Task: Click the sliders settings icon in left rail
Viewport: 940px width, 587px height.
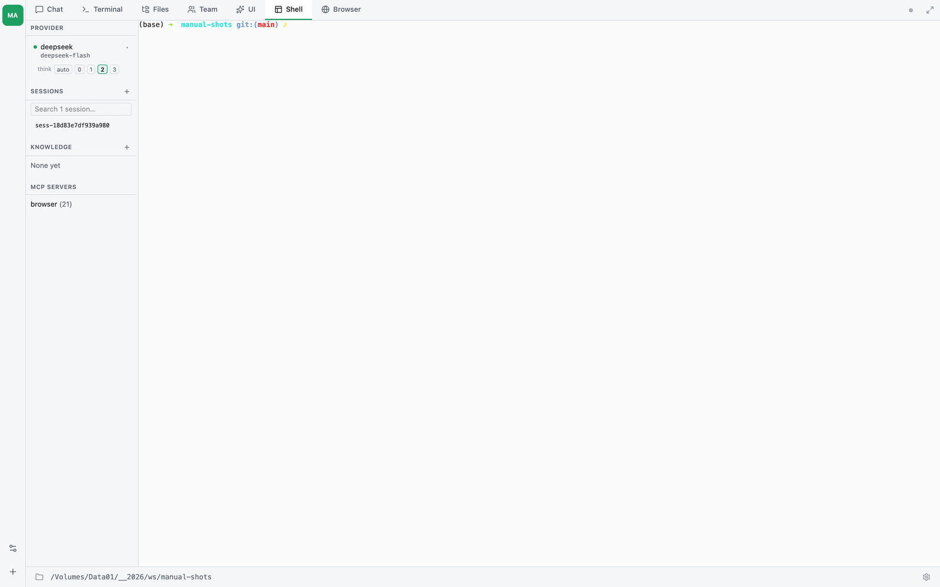Action: [13, 548]
